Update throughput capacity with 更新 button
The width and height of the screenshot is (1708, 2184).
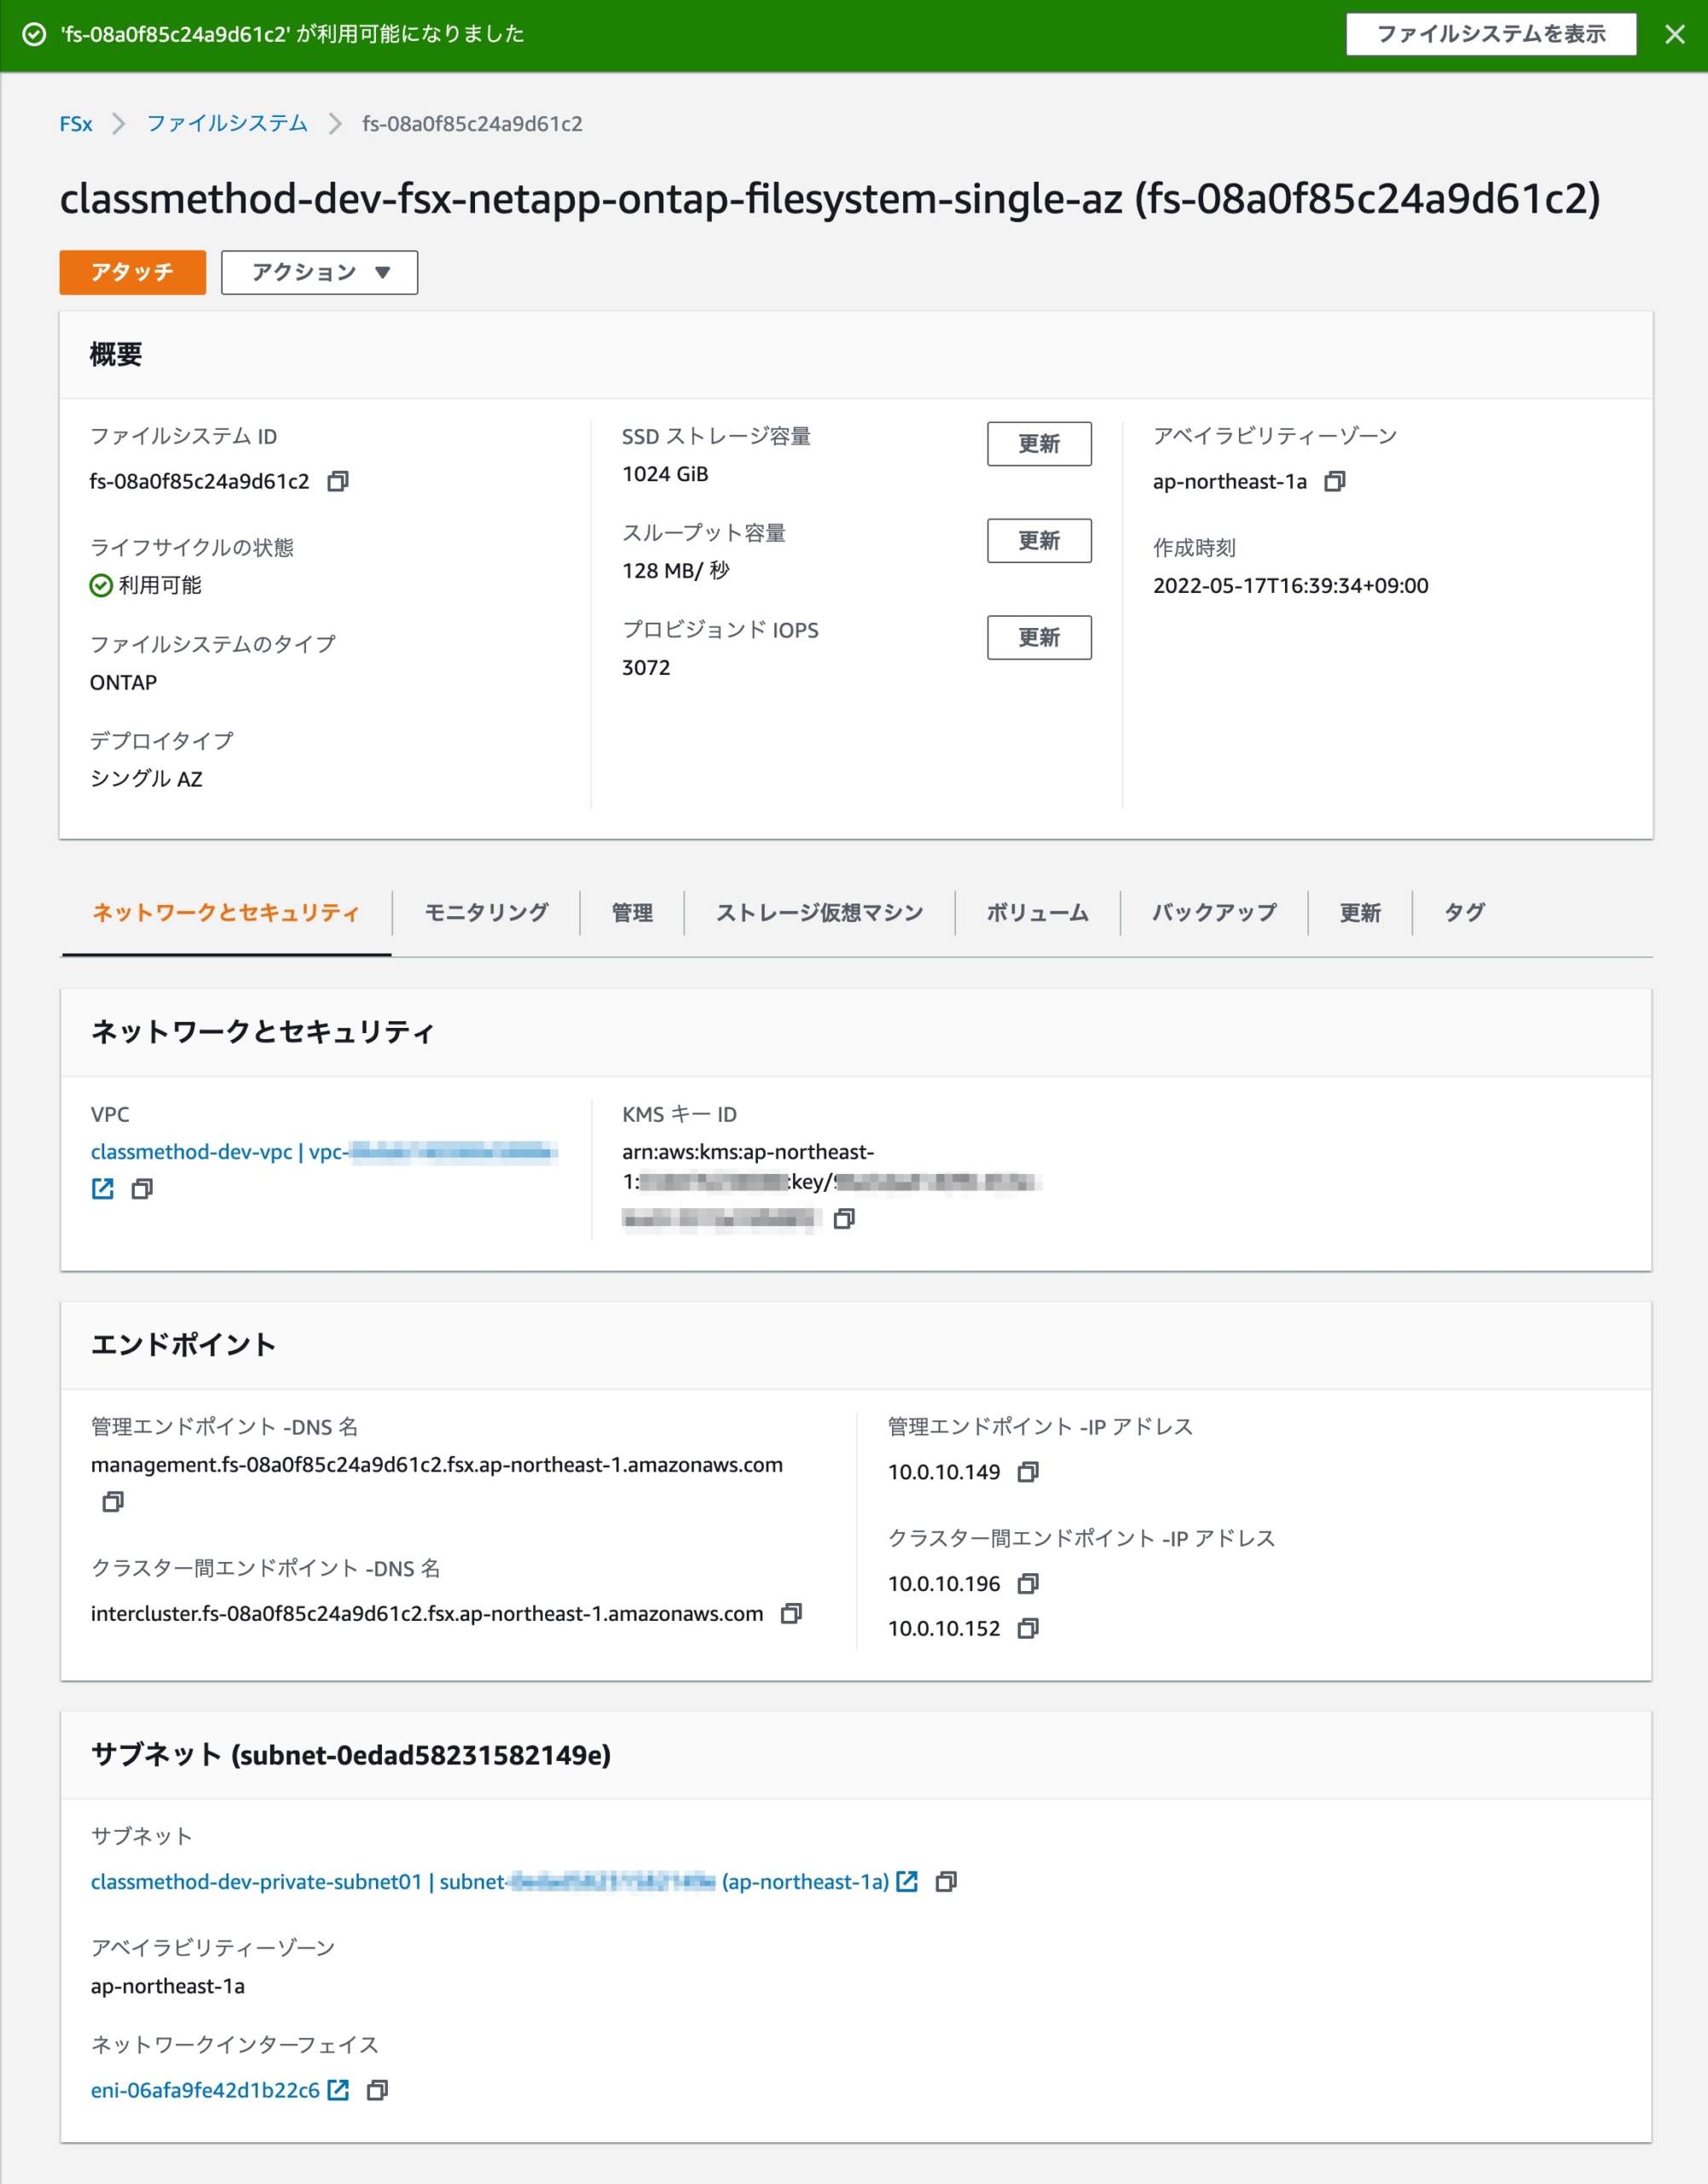click(1039, 540)
